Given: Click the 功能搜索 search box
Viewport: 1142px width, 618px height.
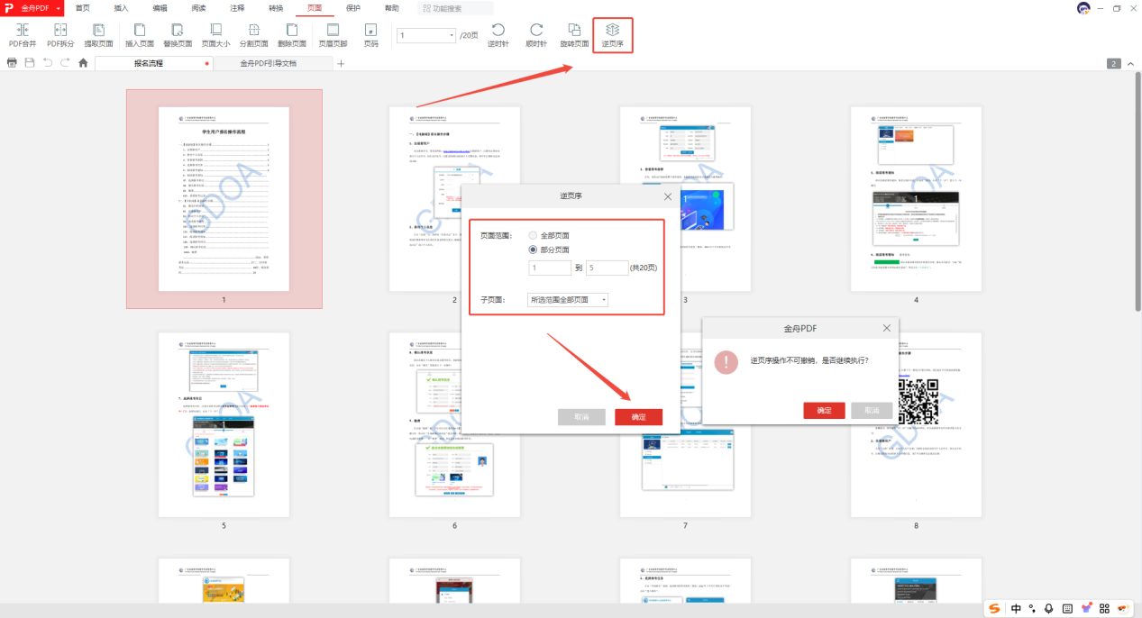Looking at the screenshot, I should [x=455, y=8].
